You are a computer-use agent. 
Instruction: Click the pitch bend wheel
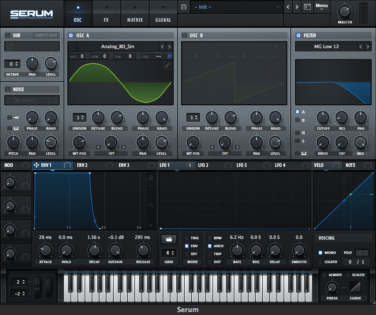38,287
